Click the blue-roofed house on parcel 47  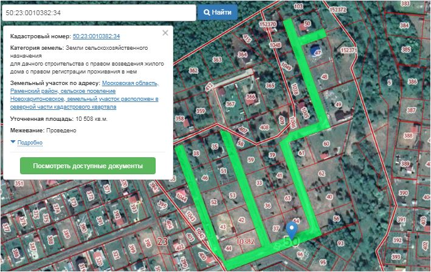[316, 50]
